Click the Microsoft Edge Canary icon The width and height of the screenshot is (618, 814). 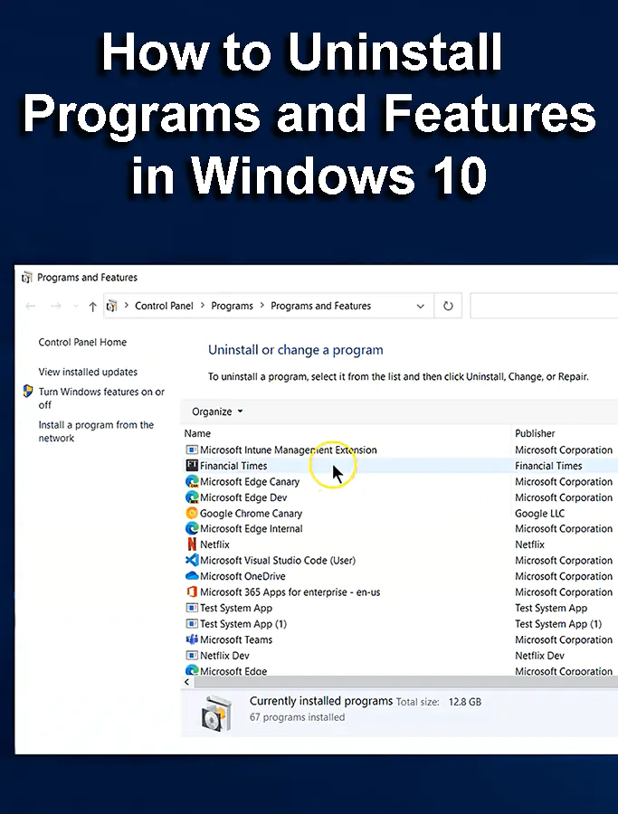(x=192, y=481)
